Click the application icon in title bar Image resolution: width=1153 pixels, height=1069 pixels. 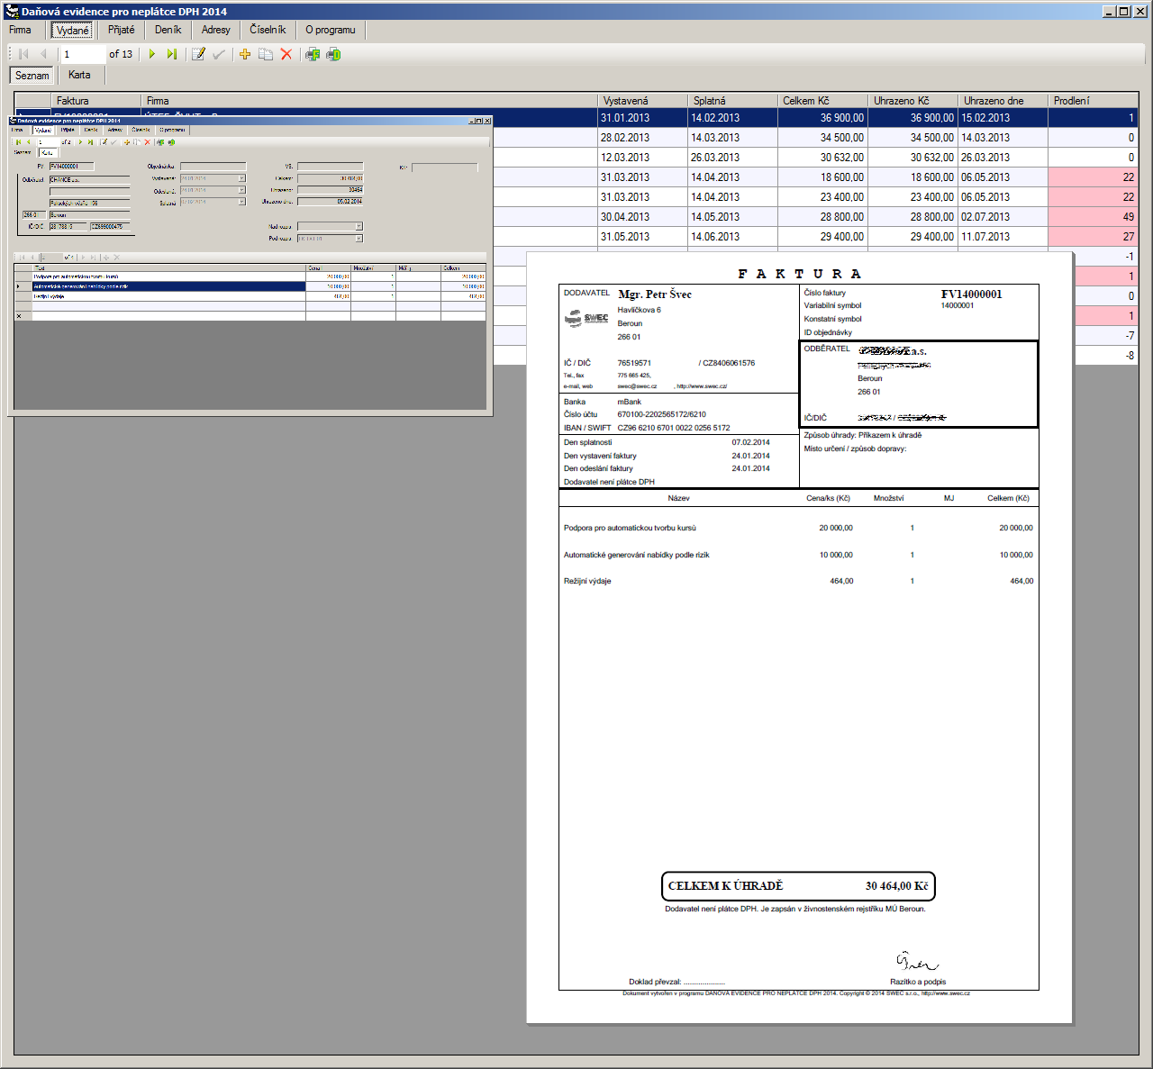12,12
